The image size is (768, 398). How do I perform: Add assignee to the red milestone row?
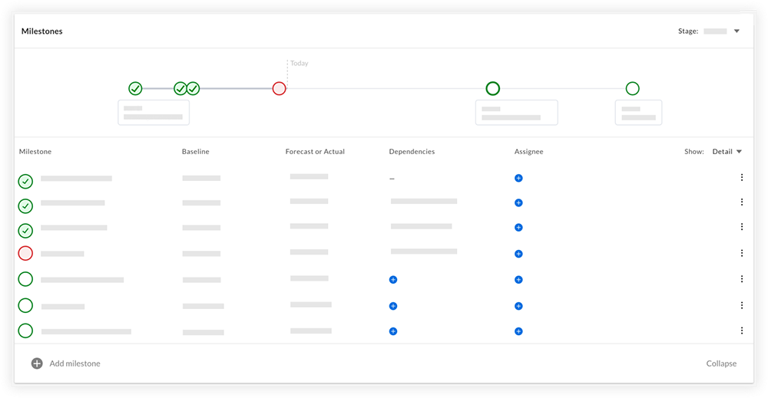[518, 254]
